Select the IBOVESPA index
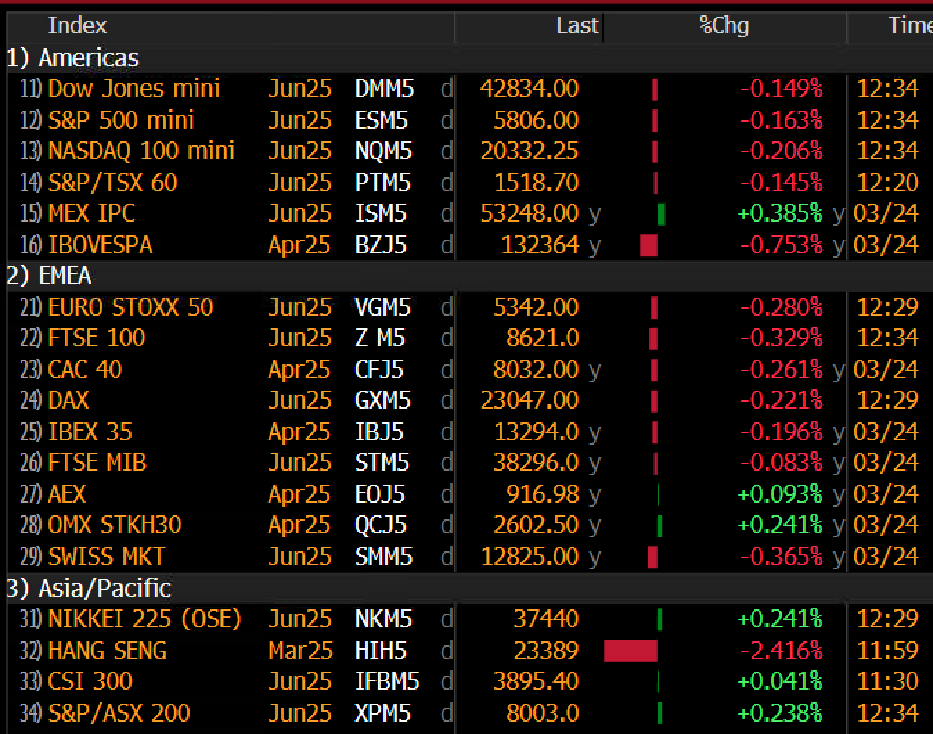933x734 pixels. tap(100, 245)
